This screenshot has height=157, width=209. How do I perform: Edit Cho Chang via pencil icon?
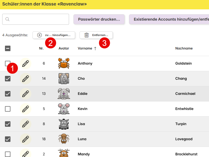click(25, 79)
